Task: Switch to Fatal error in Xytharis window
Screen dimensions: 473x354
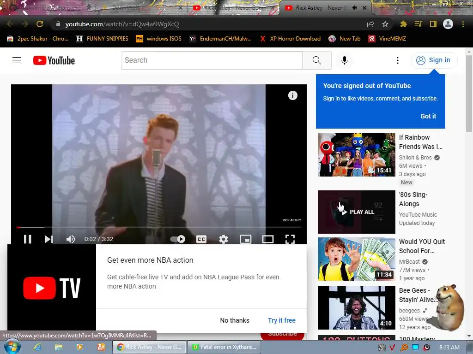Action: coord(224,347)
